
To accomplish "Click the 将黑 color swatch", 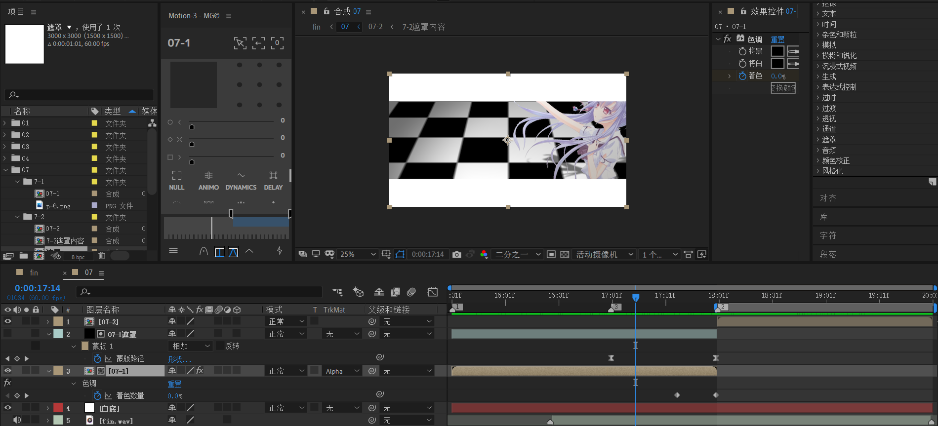I will 777,51.
